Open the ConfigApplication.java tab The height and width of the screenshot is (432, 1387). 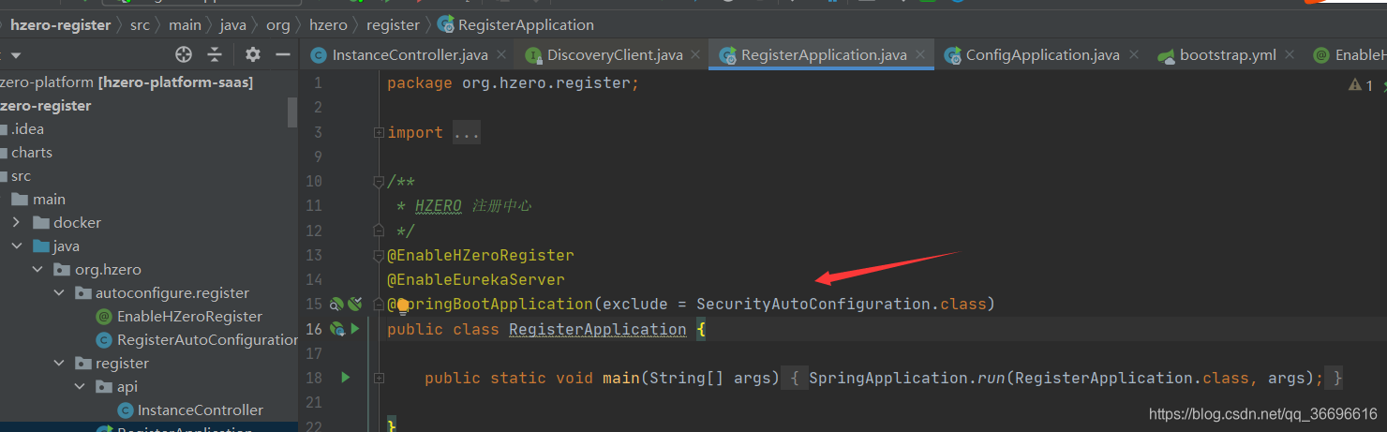[x=1042, y=55]
